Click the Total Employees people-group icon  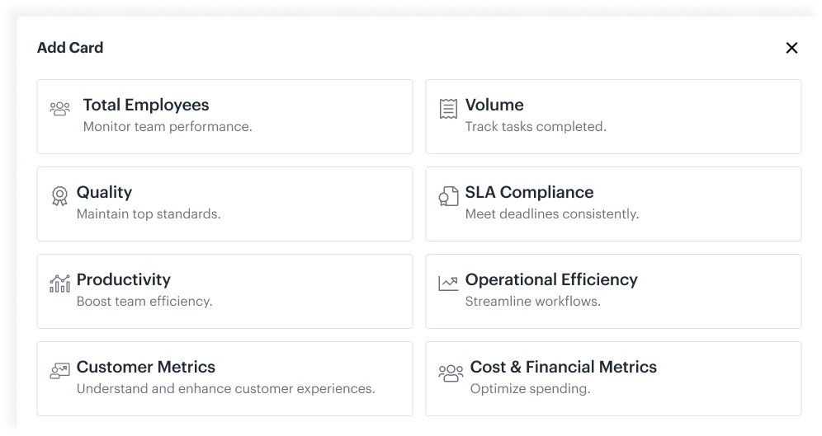(59, 108)
